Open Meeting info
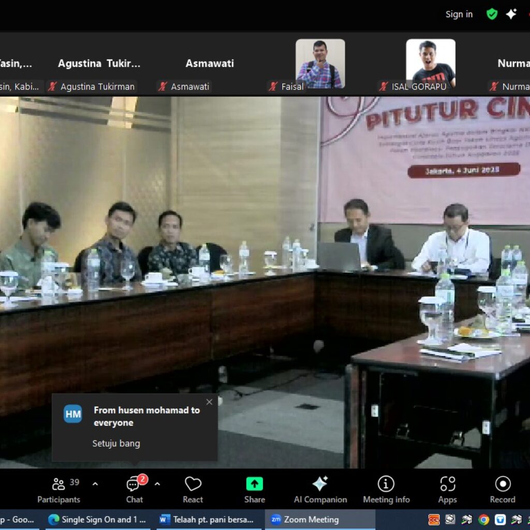The height and width of the screenshot is (530, 530). (386, 490)
